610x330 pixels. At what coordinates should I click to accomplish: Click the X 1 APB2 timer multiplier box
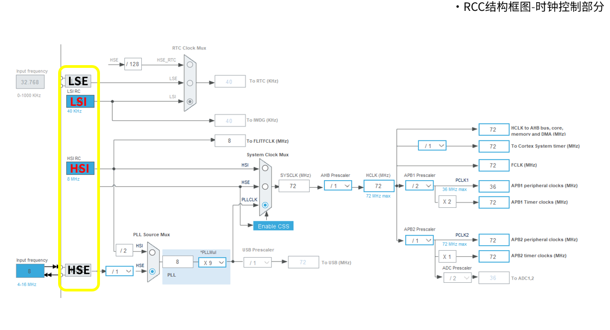point(448,257)
